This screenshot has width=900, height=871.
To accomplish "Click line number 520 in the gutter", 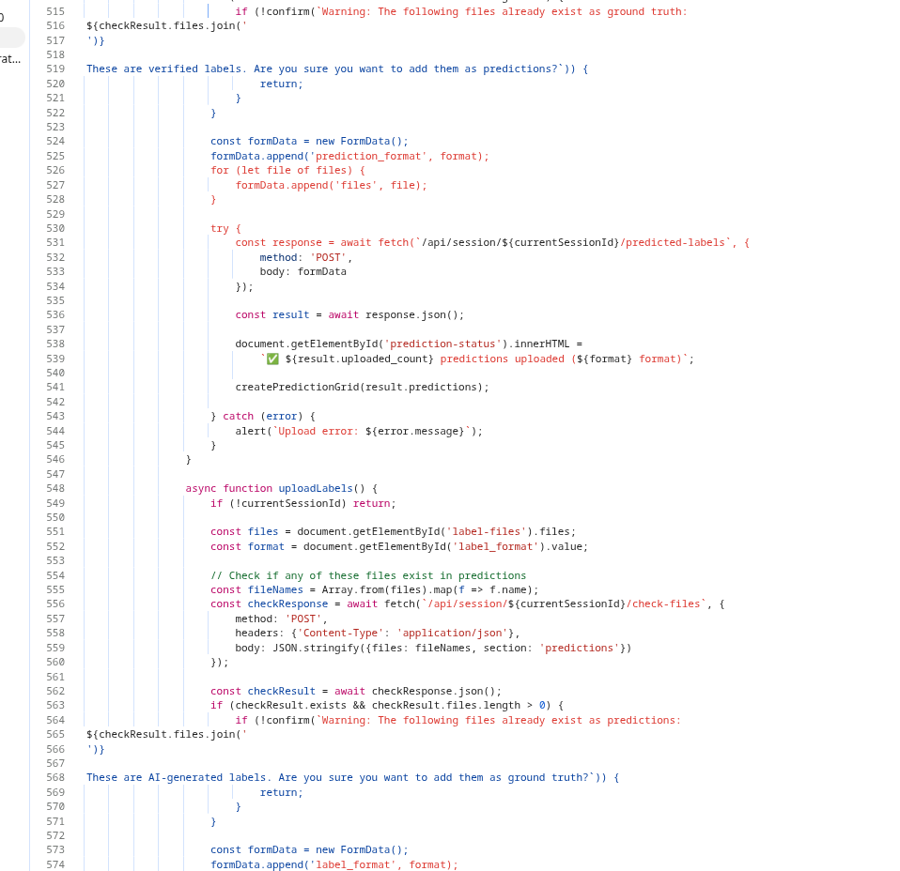I will (55, 84).
